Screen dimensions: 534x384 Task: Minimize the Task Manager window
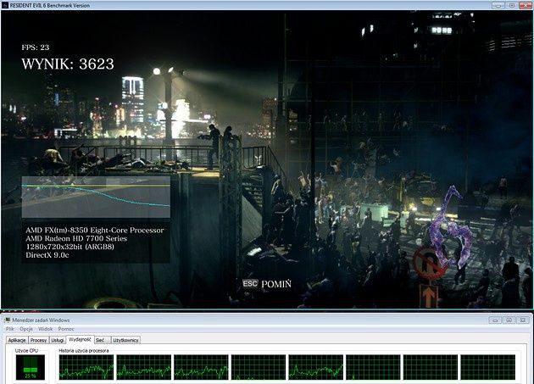point(496,320)
